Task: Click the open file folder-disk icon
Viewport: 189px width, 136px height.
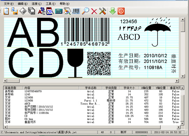Action: 14,11
